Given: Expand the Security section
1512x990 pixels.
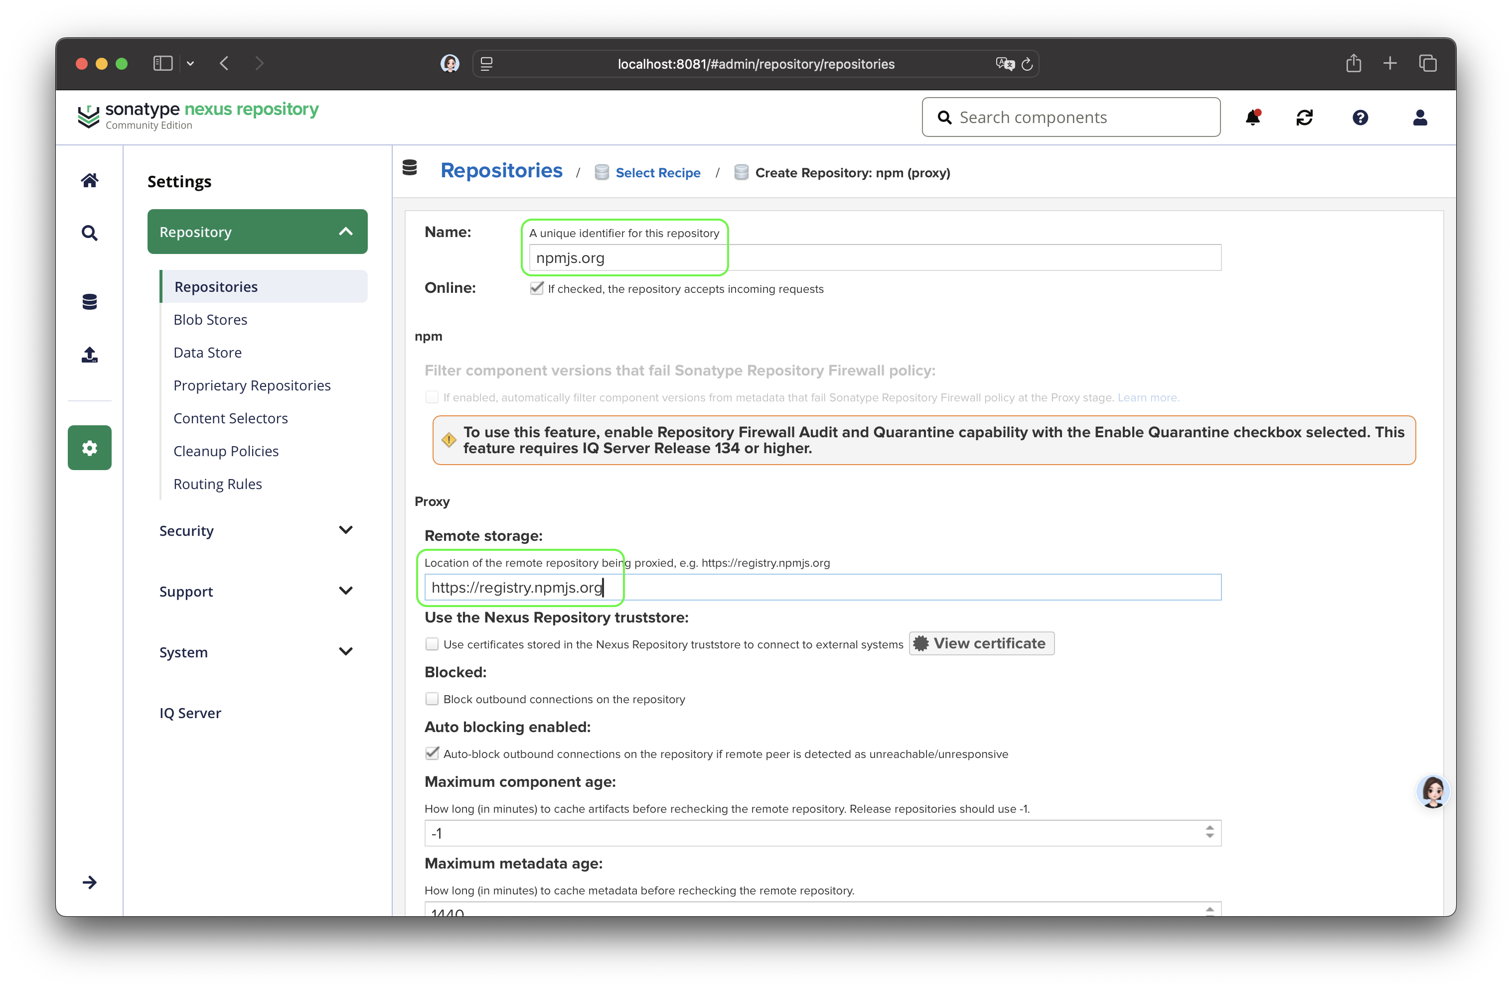Looking at the screenshot, I should [257, 530].
